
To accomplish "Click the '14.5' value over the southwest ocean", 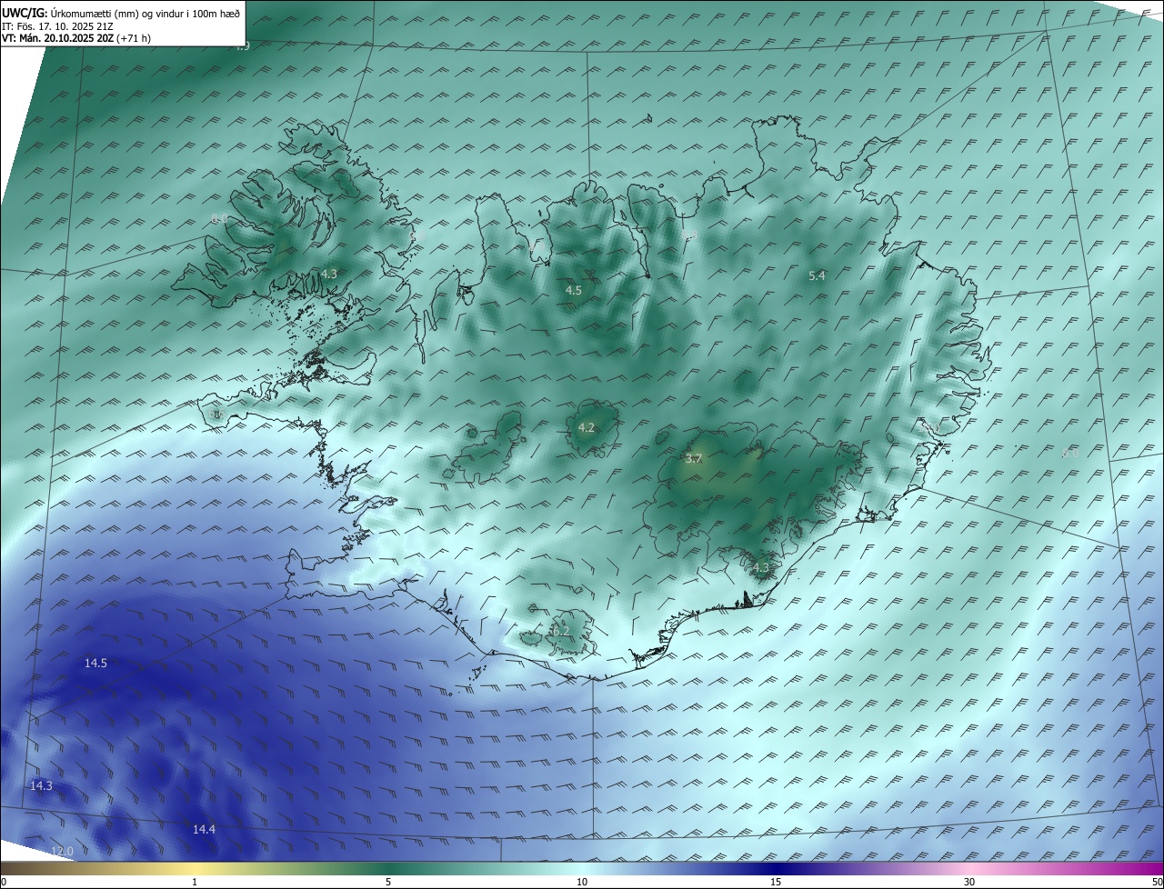I will pyautogui.click(x=95, y=664).
